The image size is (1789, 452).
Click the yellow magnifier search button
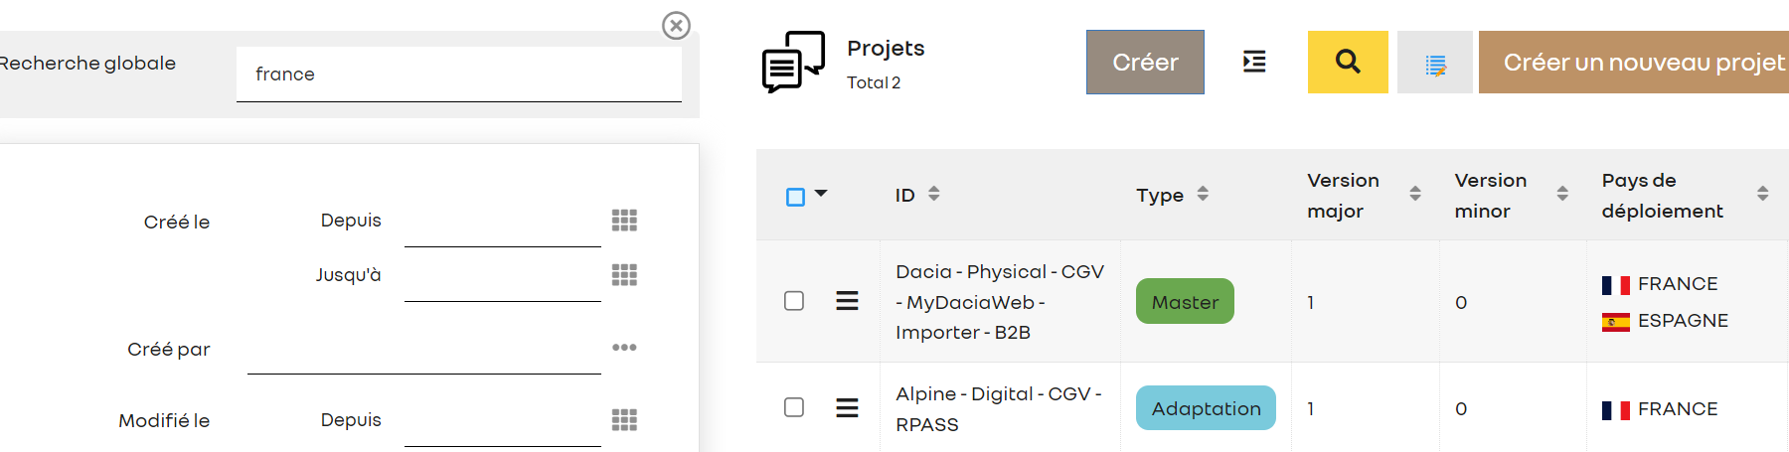coord(1348,62)
